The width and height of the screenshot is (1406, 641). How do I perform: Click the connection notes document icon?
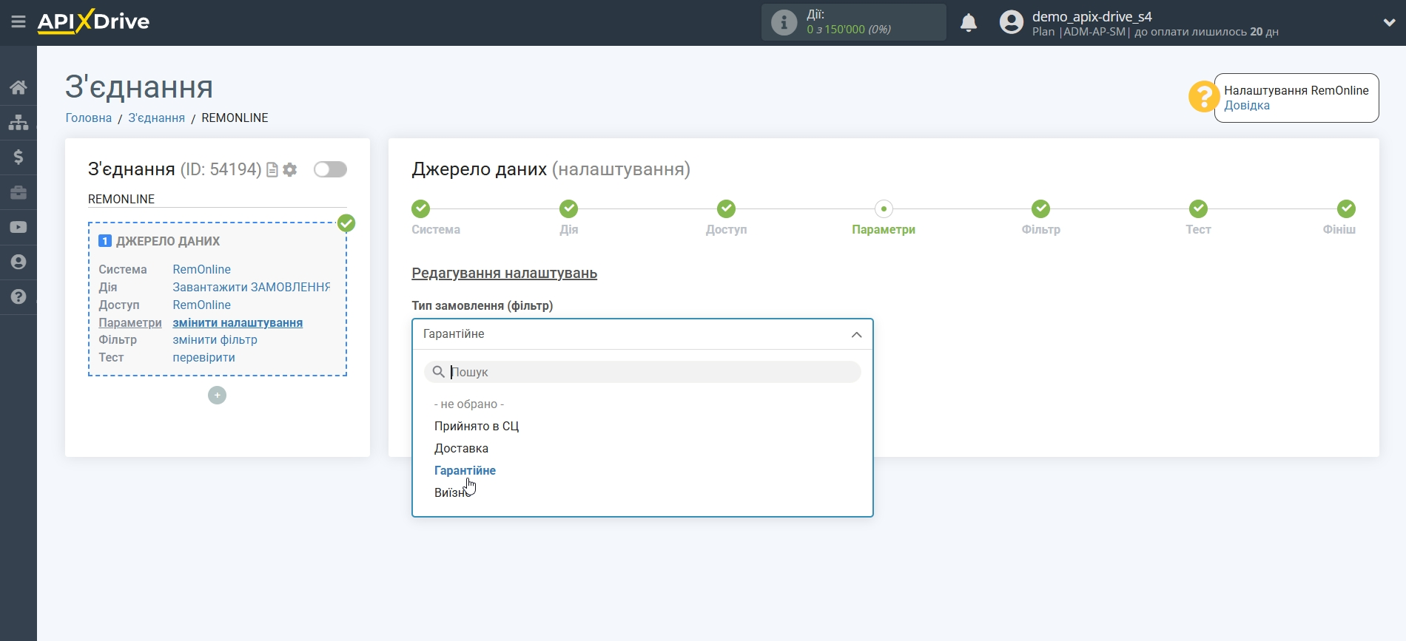click(272, 170)
